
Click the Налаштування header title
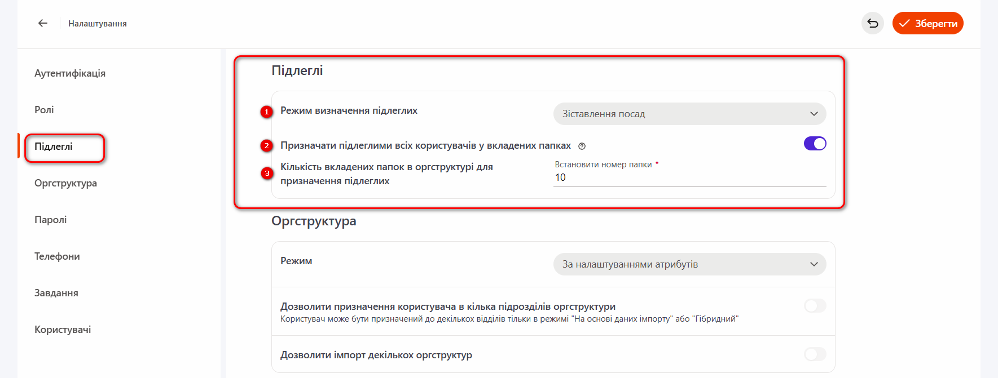click(98, 24)
